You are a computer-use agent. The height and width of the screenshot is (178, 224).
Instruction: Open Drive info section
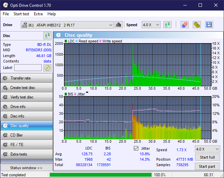click(x=27, y=107)
